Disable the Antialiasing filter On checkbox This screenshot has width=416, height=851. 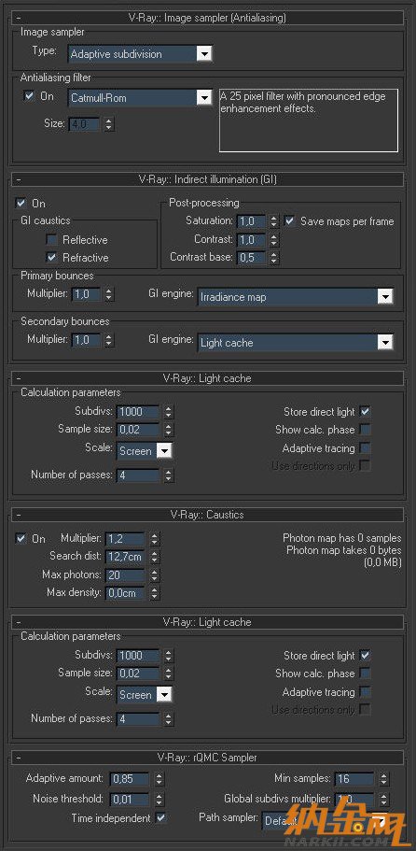coord(29,96)
